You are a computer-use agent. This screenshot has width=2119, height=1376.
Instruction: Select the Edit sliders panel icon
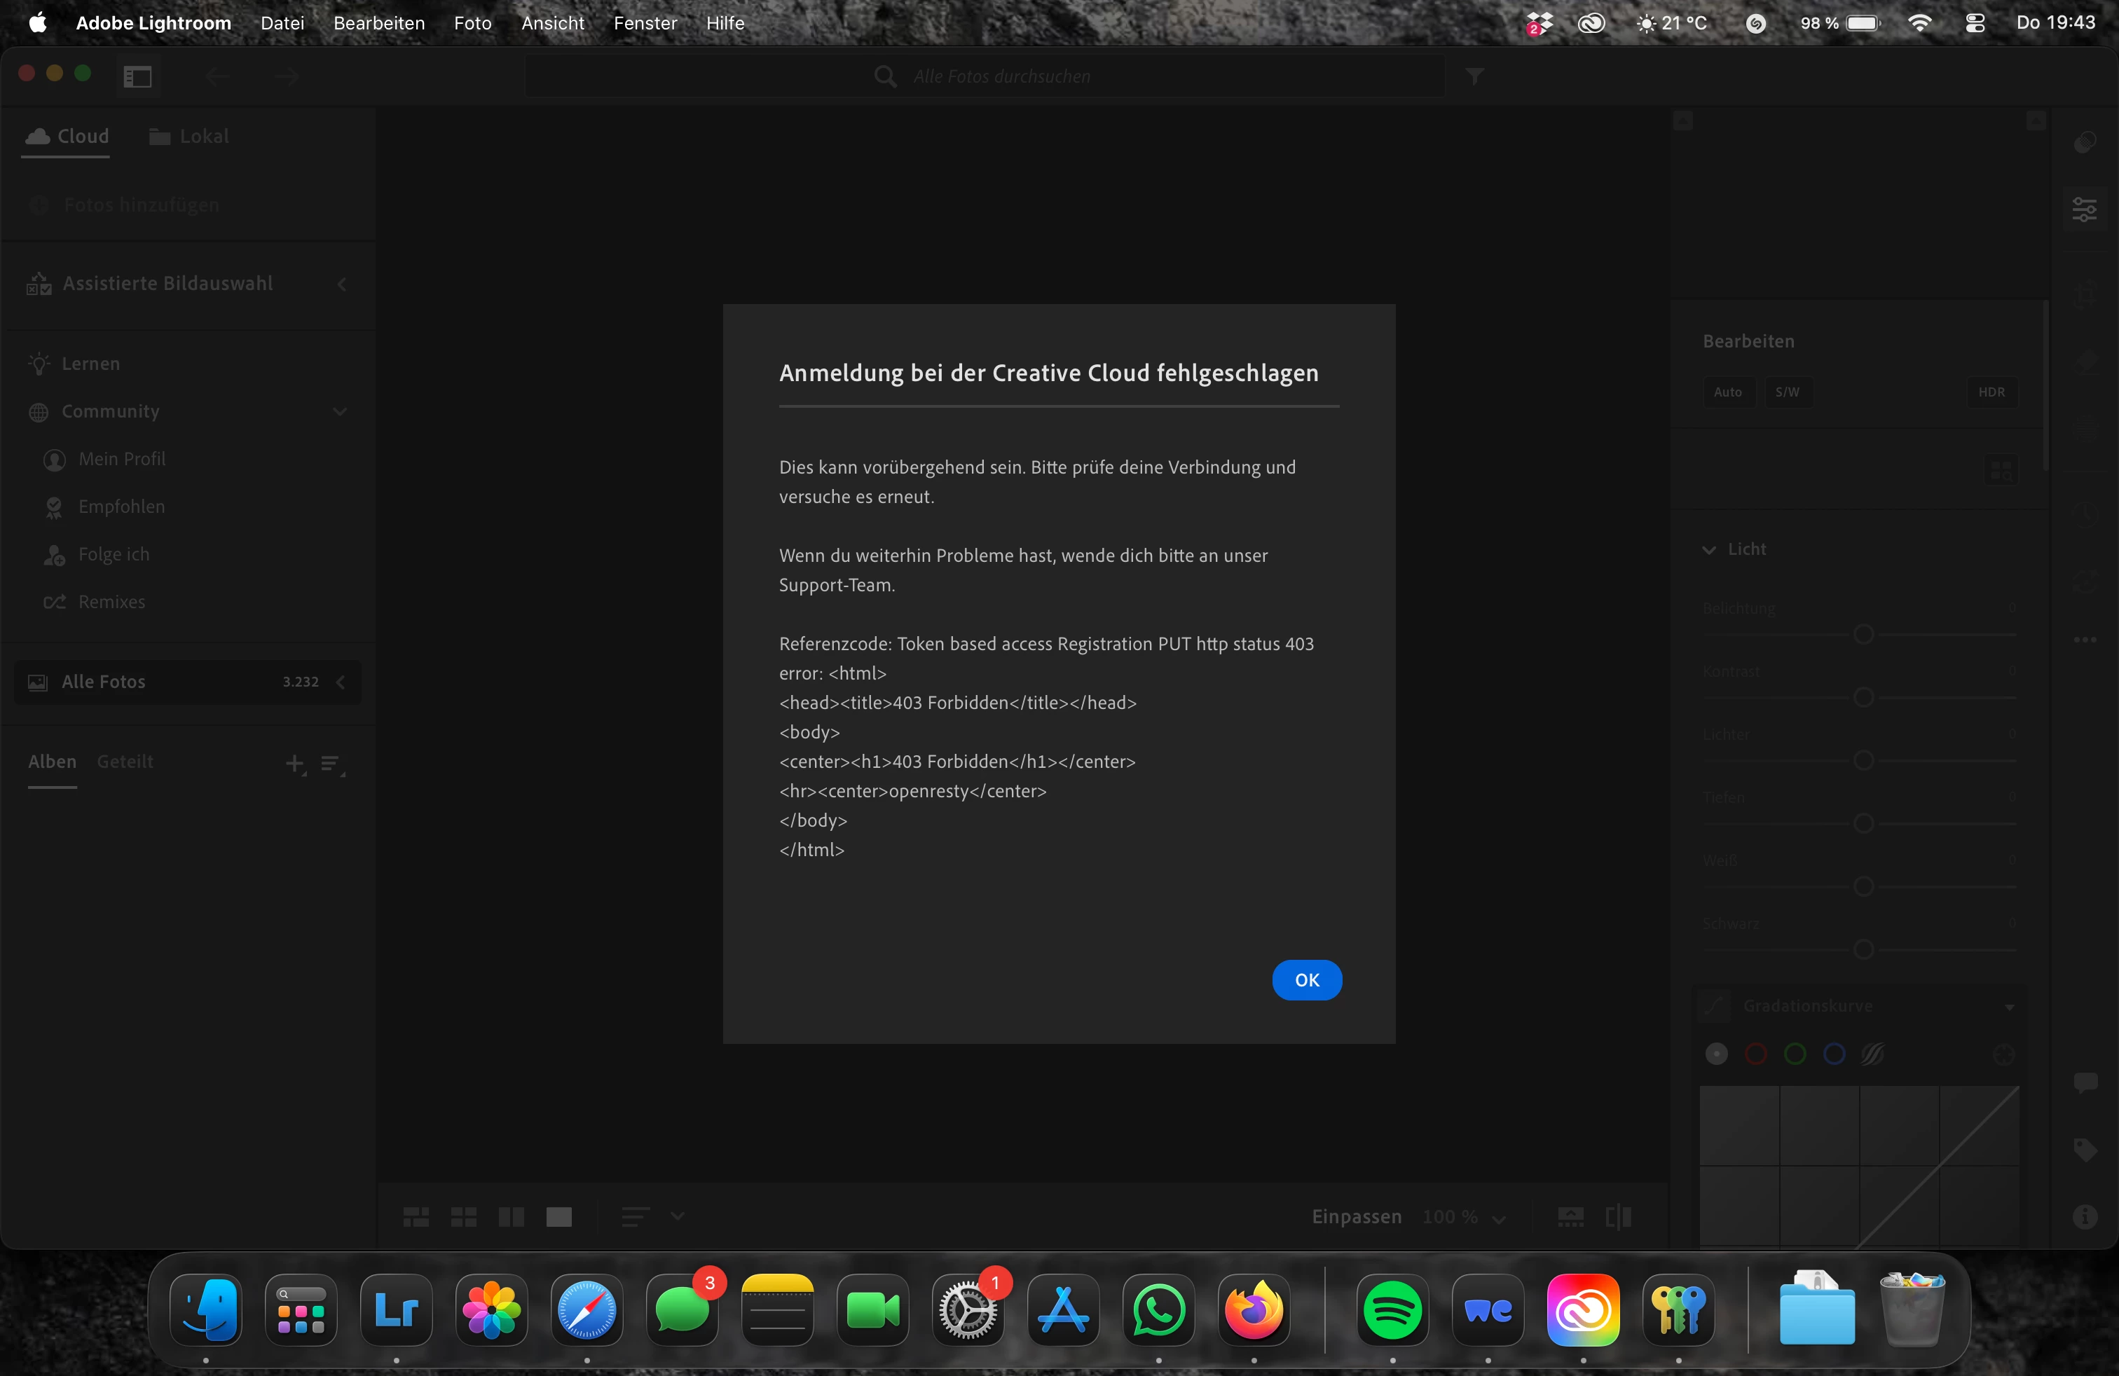(2084, 210)
